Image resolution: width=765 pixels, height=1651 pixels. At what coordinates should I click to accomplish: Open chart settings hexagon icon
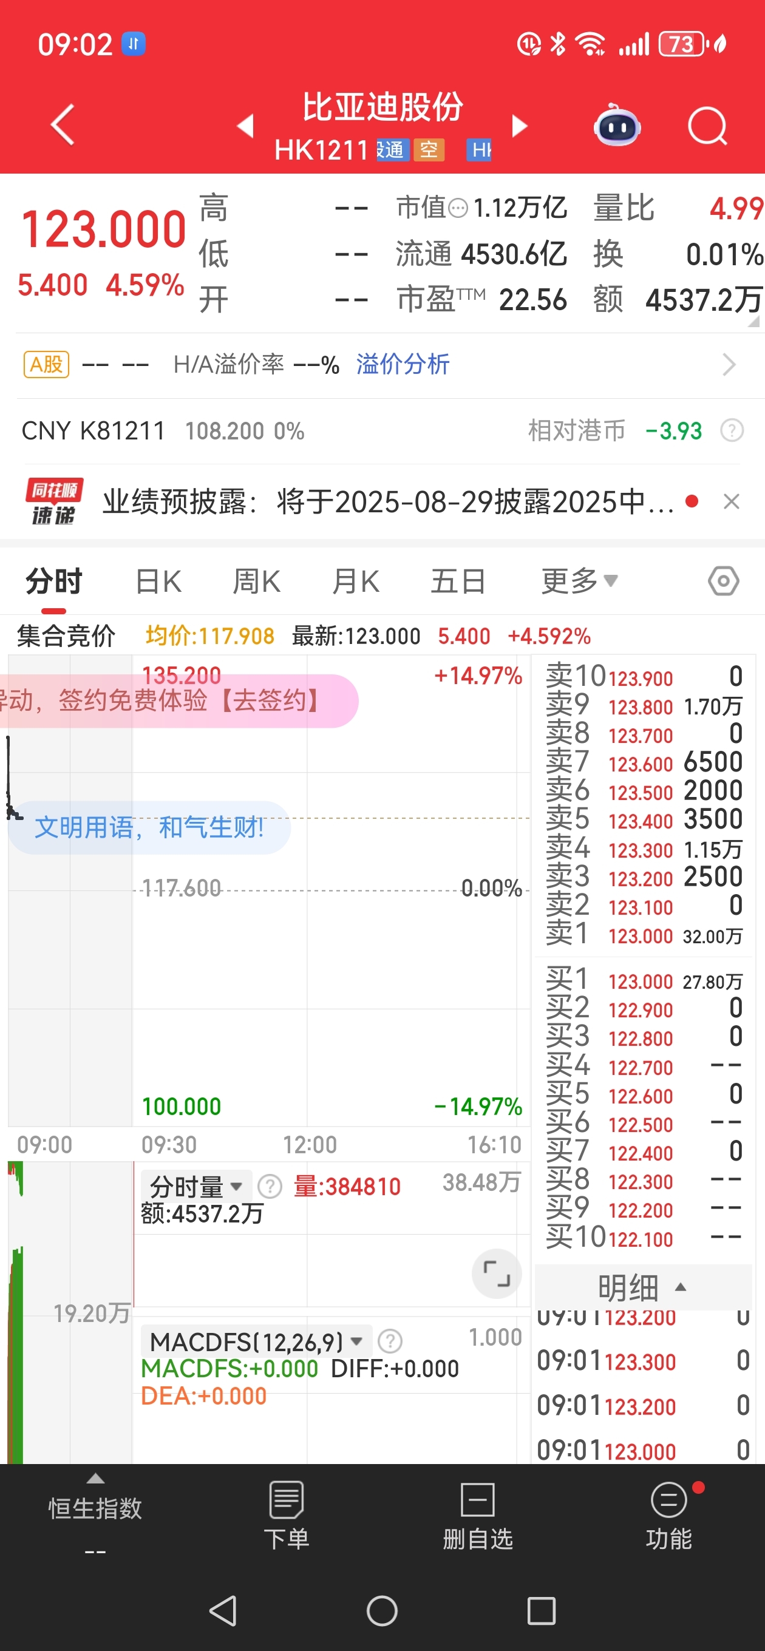coord(723,581)
